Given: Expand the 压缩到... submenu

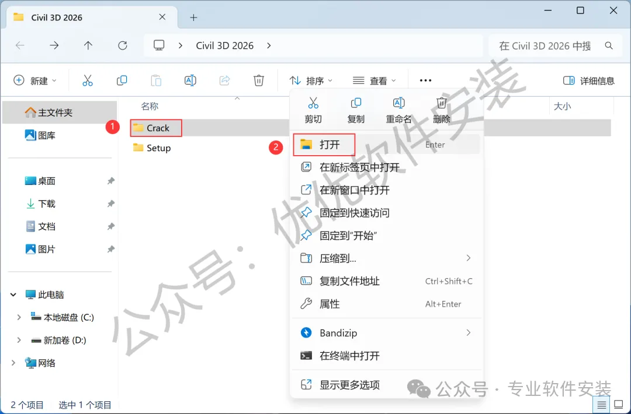Looking at the screenshot, I should [x=469, y=258].
